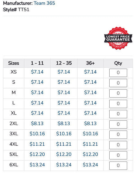Click the XS $7.14 price for 1 - 11
The height and width of the screenshot is (176, 137).
[x=37, y=72]
